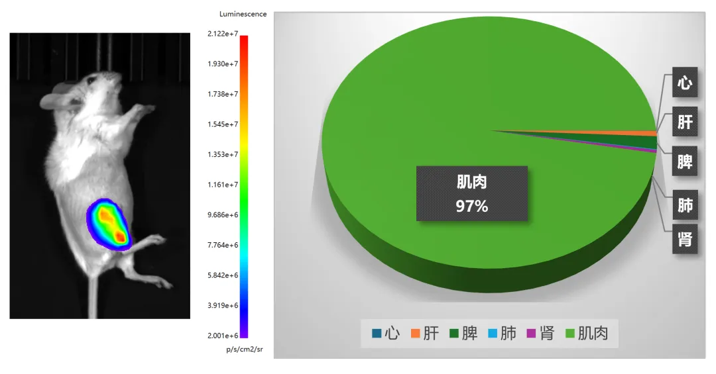The width and height of the screenshot is (716, 374).
Task: Select the 心 callout label box
Action: point(684,82)
